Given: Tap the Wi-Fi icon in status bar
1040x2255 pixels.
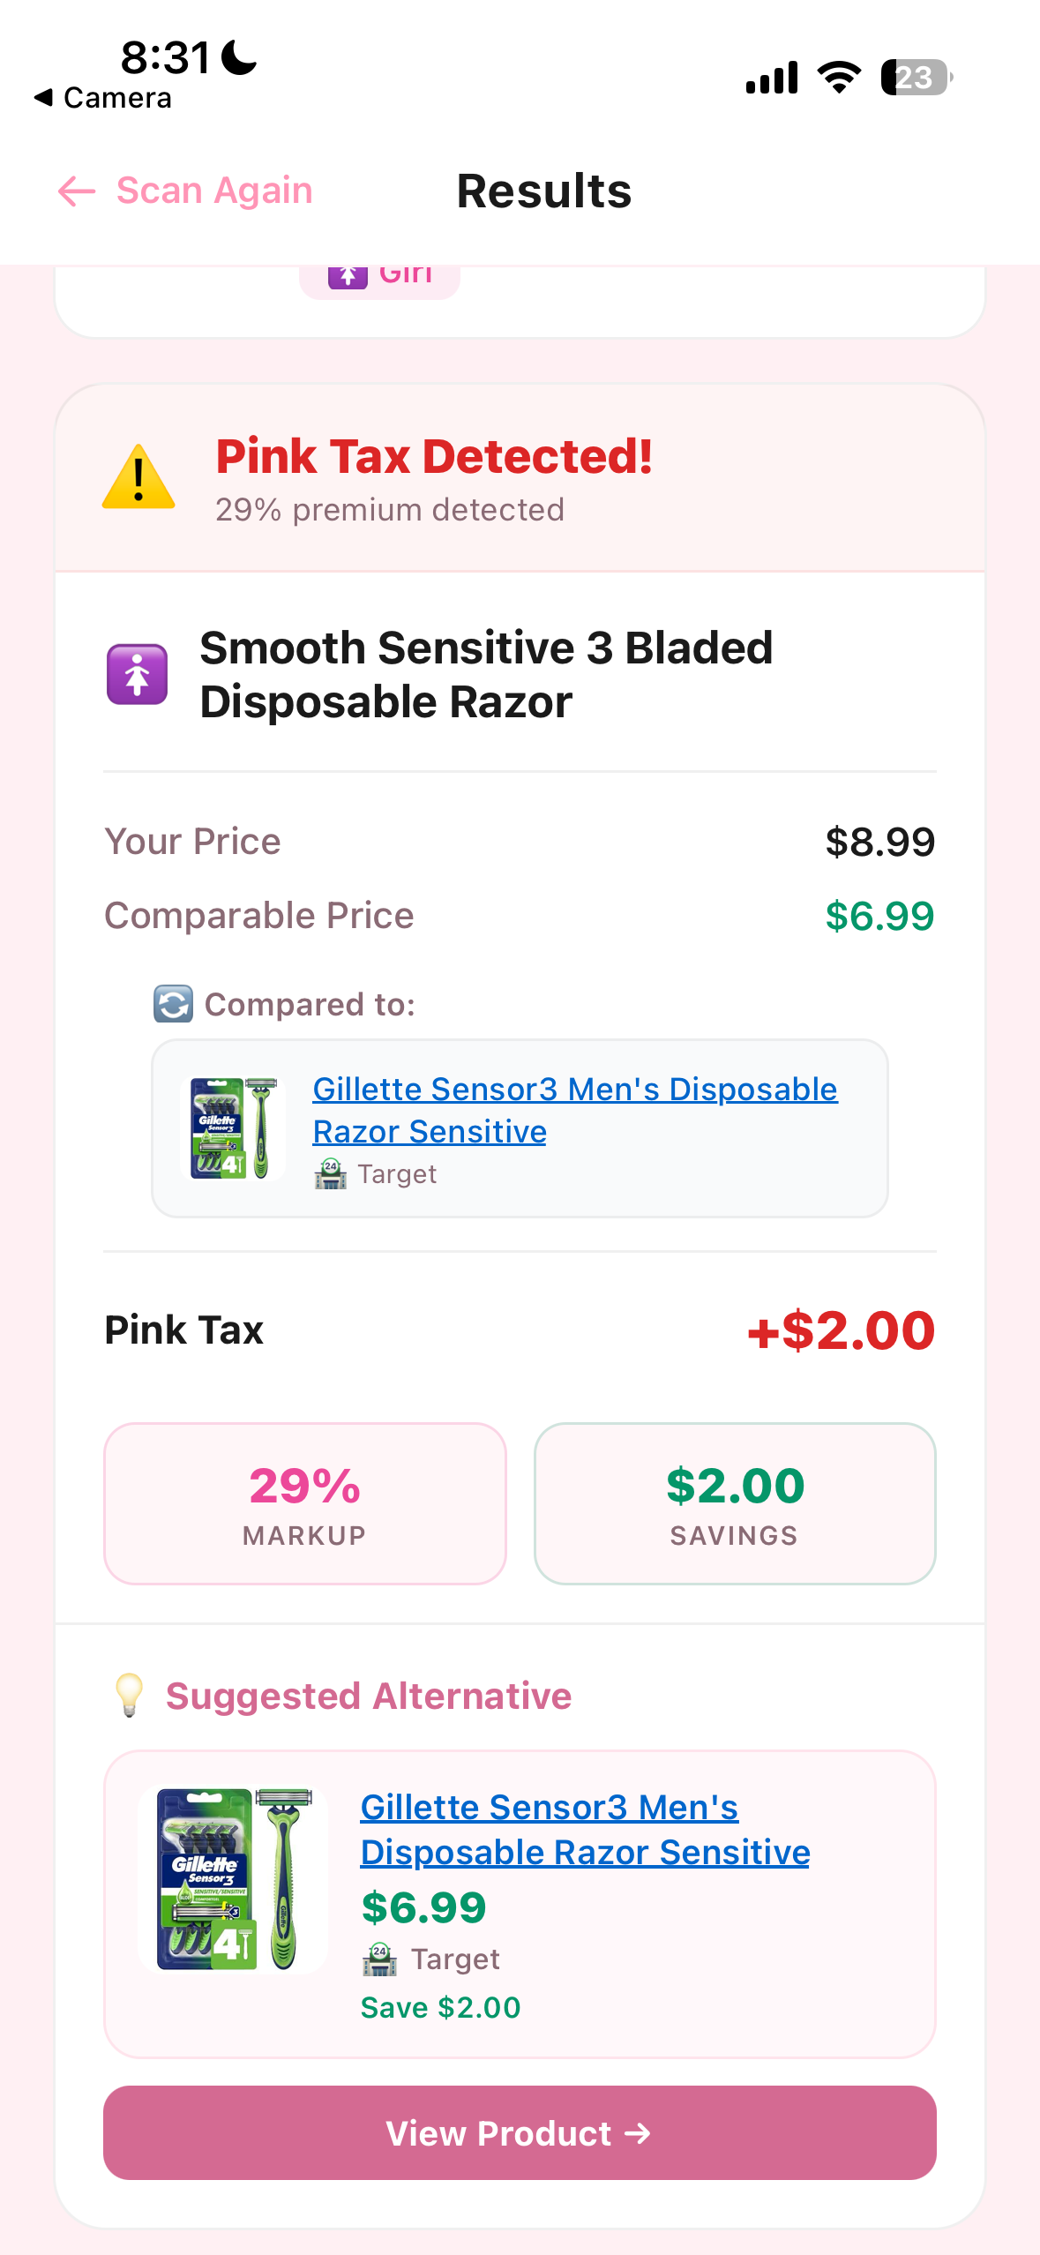Looking at the screenshot, I should (x=840, y=78).
